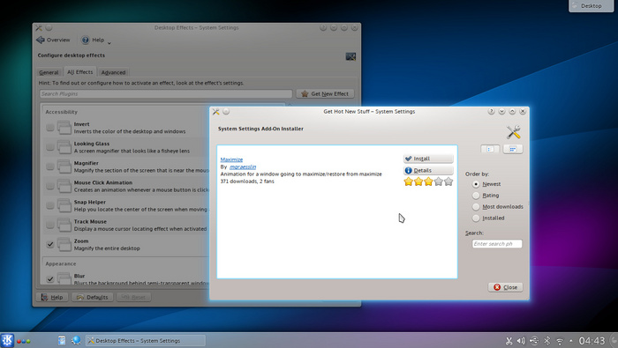The image size is (618, 348).
Task: Switch to icon view mode button
Action: (490, 149)
